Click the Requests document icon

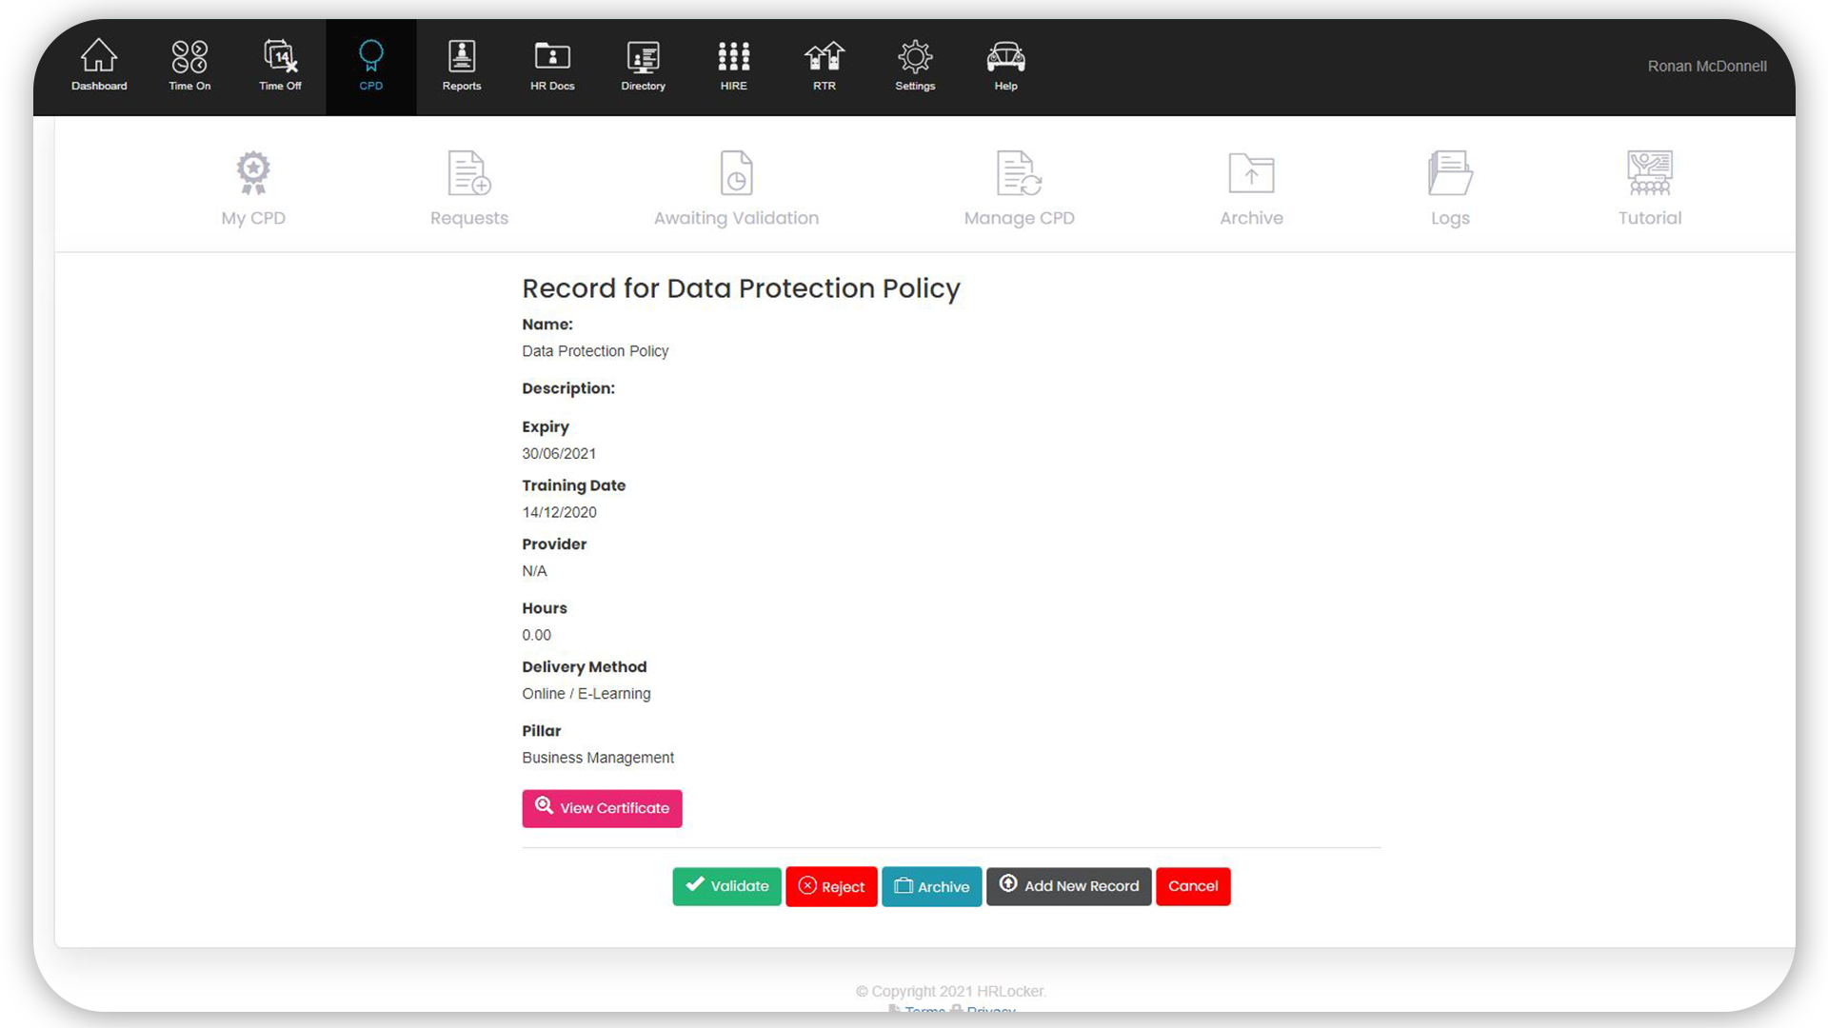coord(469,172)
